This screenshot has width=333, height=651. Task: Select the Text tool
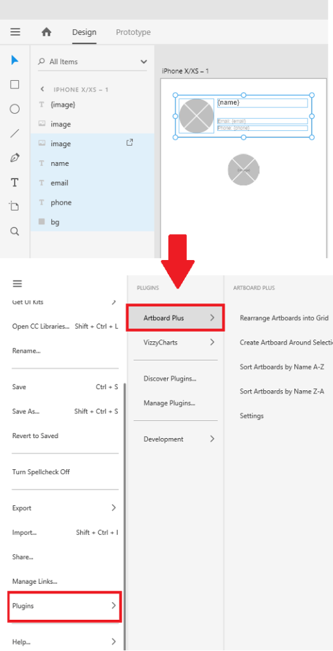(x=15, y=182)
